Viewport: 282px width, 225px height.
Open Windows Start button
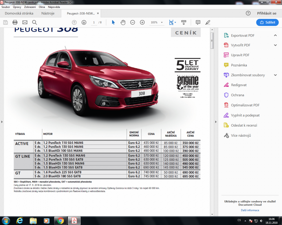6,220
